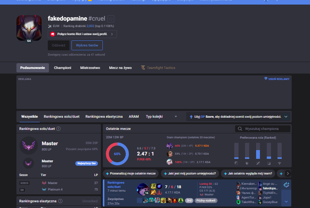This screenshot has height=208, width=310.
Task: Click the red secondary rune tree icon
Action: [159, 192]
